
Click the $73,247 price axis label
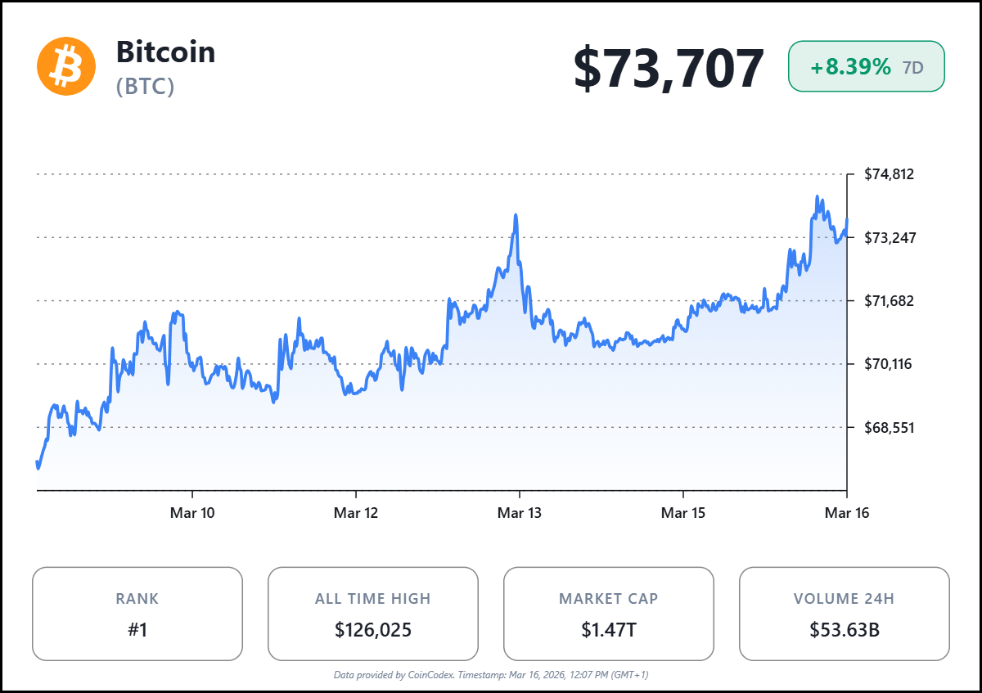(889, 237)
